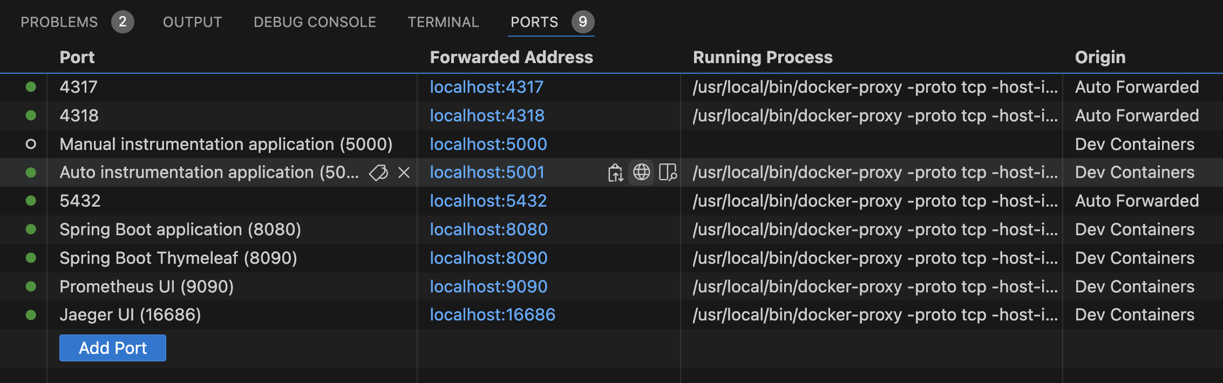Click the ports count badge 9
The height and width of the screenshot is (383, 1223).
click(583, 22)
